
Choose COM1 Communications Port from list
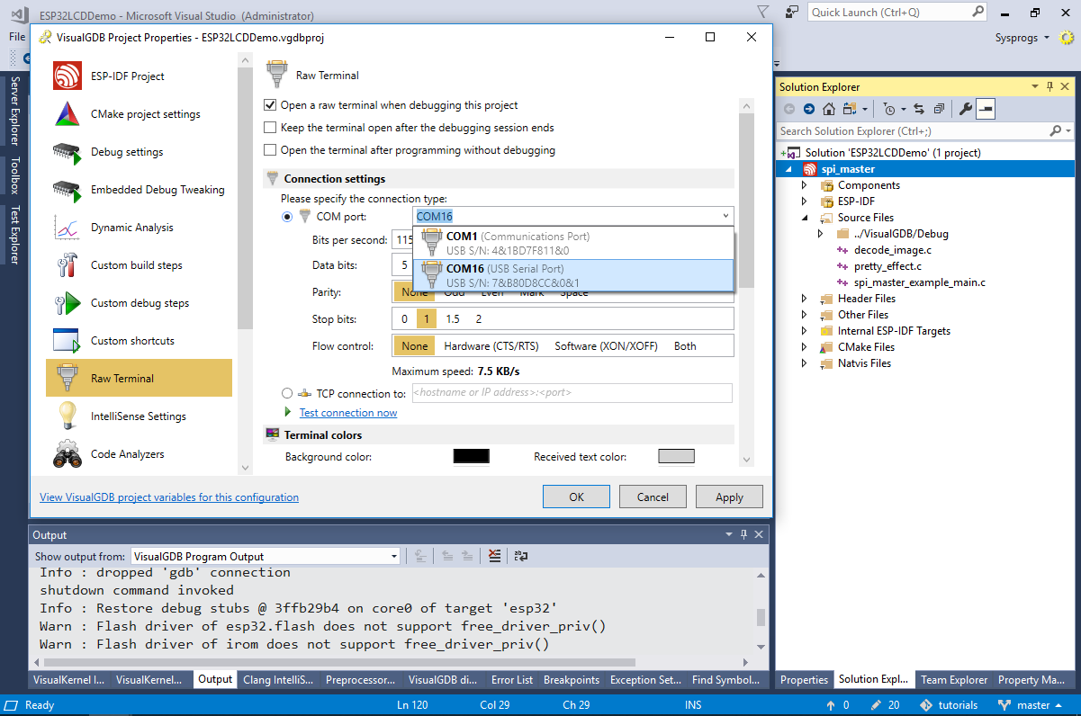[574, 243]
